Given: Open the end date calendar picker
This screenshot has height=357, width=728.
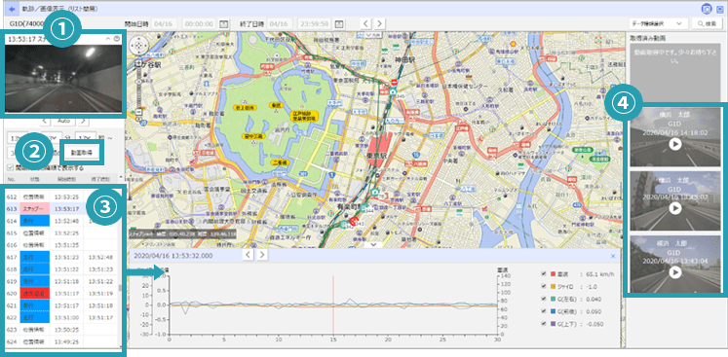Looking at the screenshot, I should click(339, 23).
